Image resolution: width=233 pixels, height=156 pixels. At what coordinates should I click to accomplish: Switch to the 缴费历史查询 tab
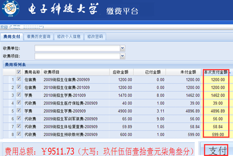pos(39,37)
